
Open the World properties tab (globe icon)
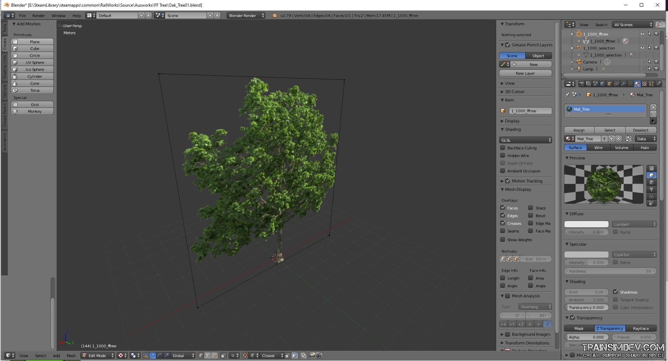(x=602, y=84)
